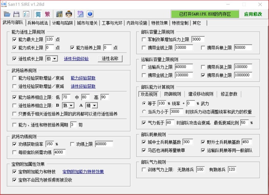
Task: Switch to the 防御规则 sub-tab
Action: [173, 94]
